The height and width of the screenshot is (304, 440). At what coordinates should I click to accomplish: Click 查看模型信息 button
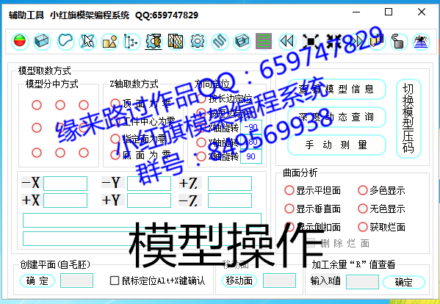336,89
